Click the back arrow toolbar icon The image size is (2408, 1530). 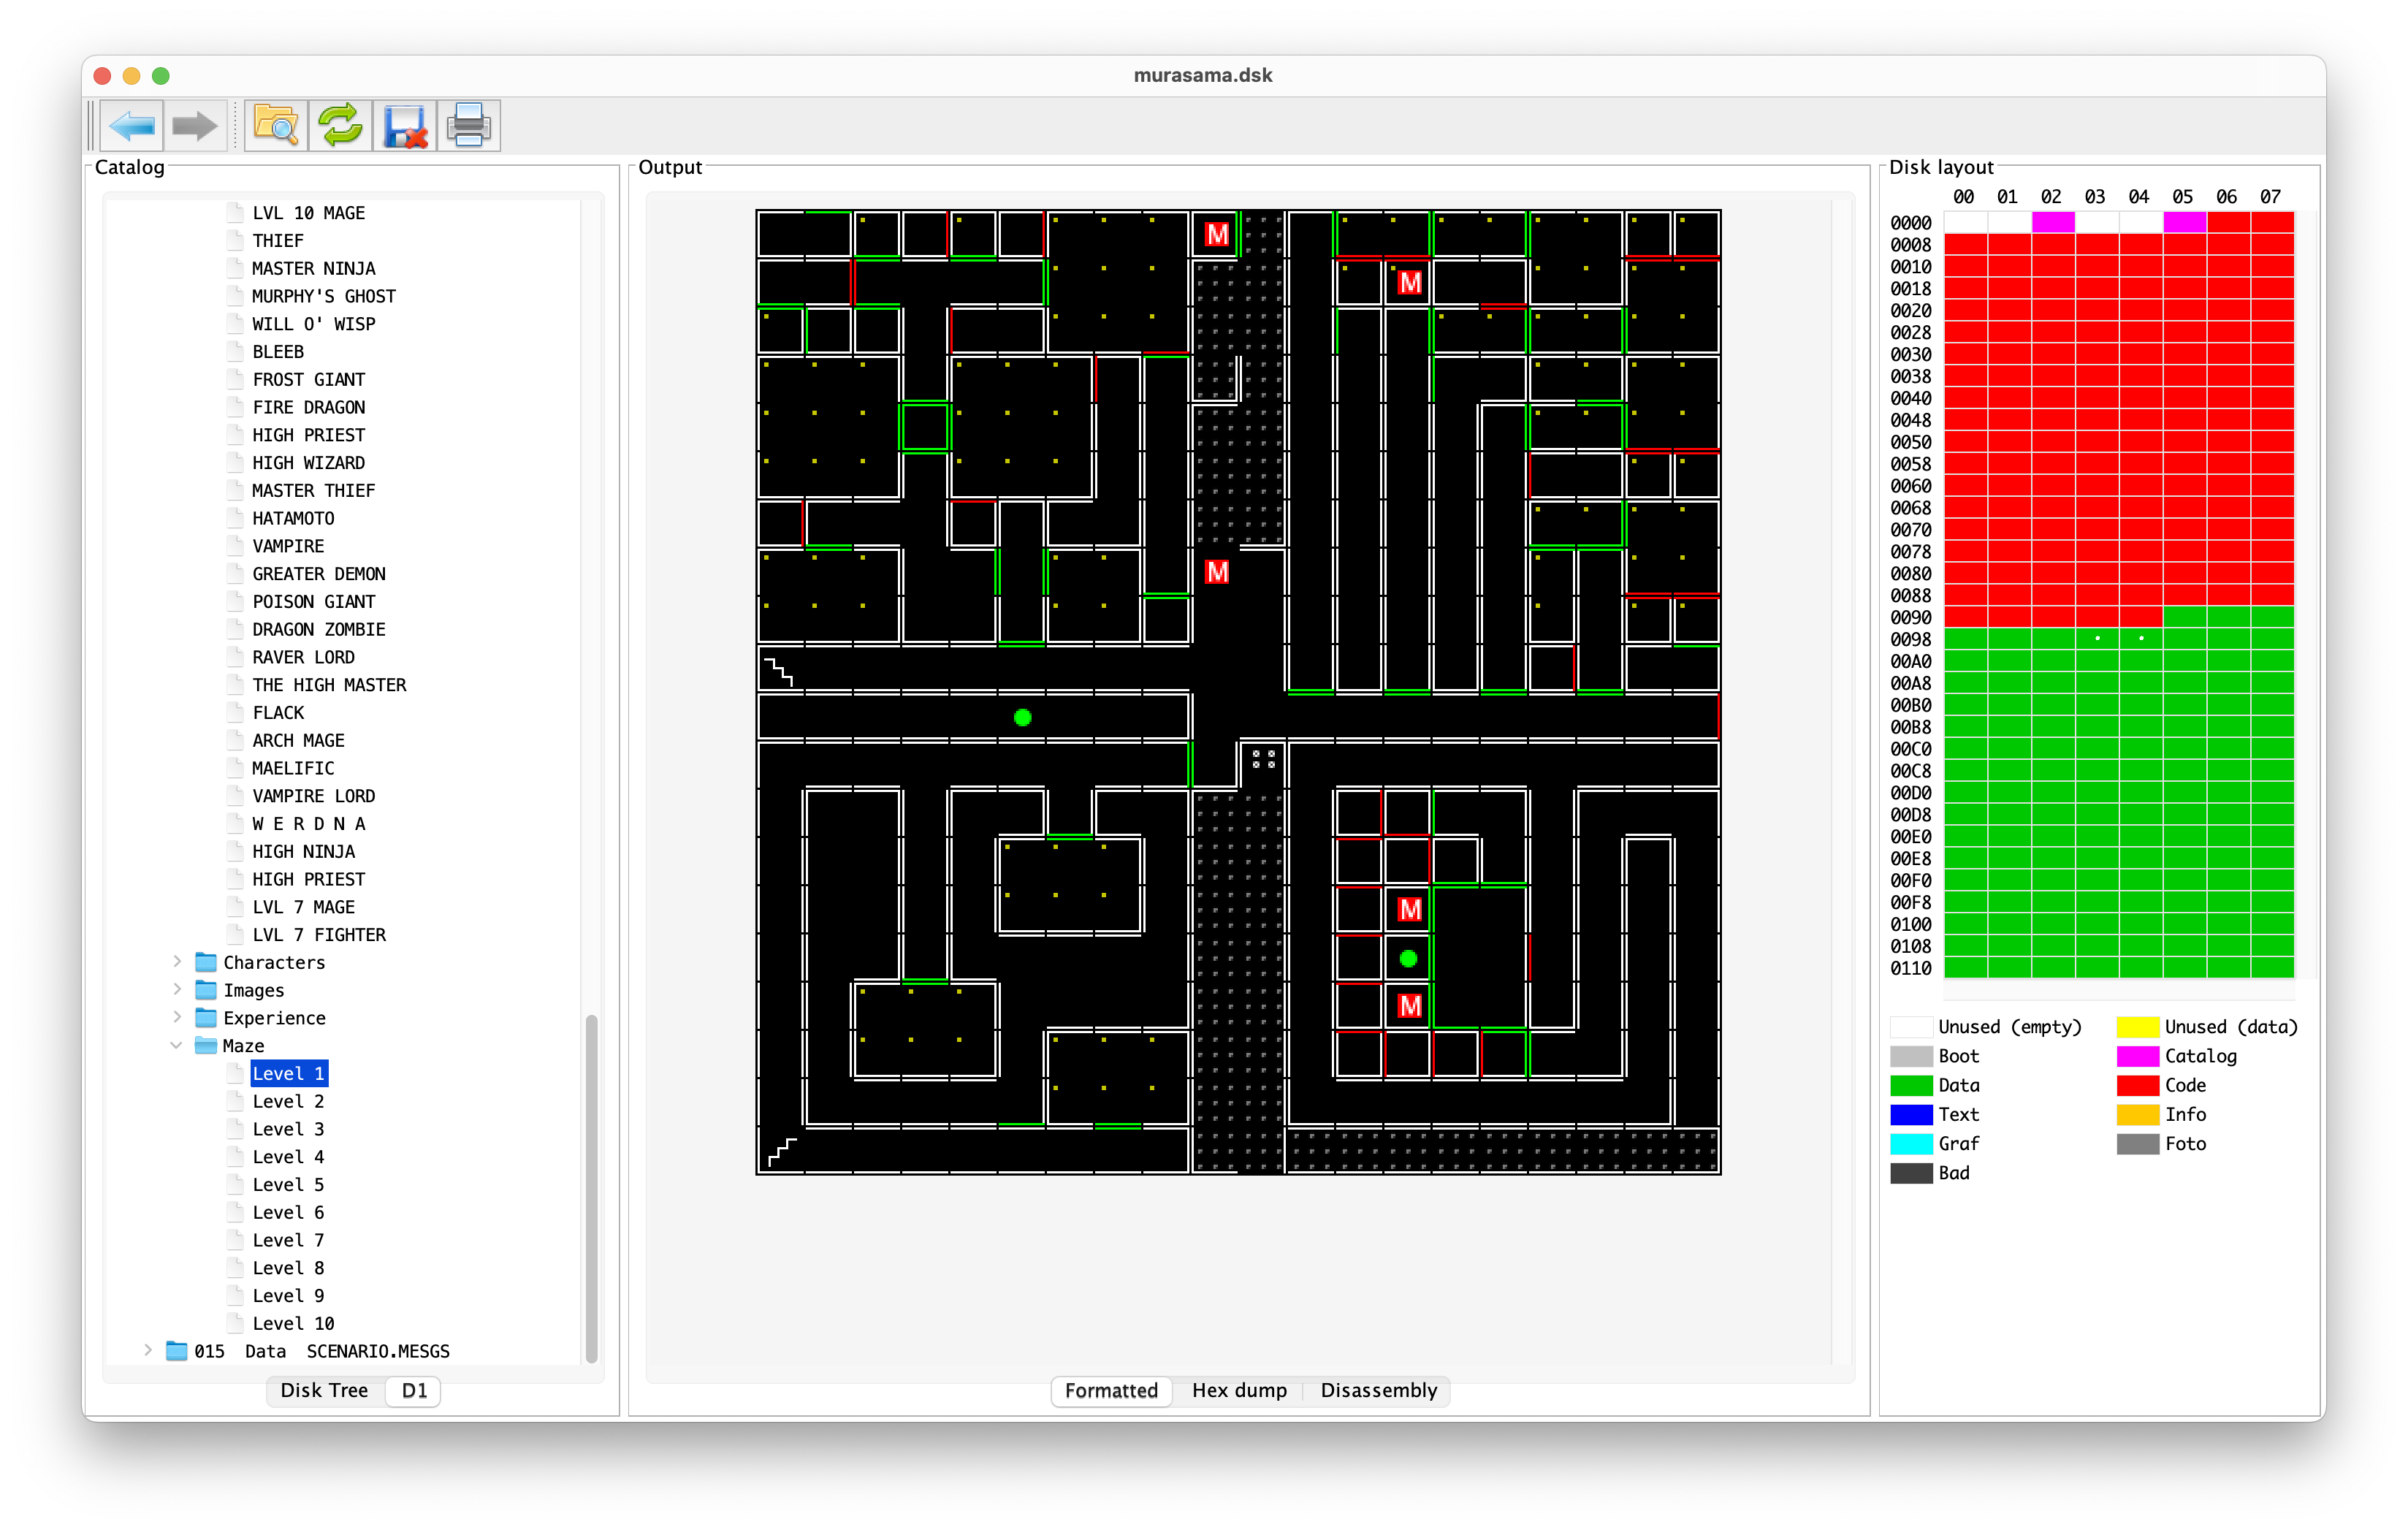[131, 126]
